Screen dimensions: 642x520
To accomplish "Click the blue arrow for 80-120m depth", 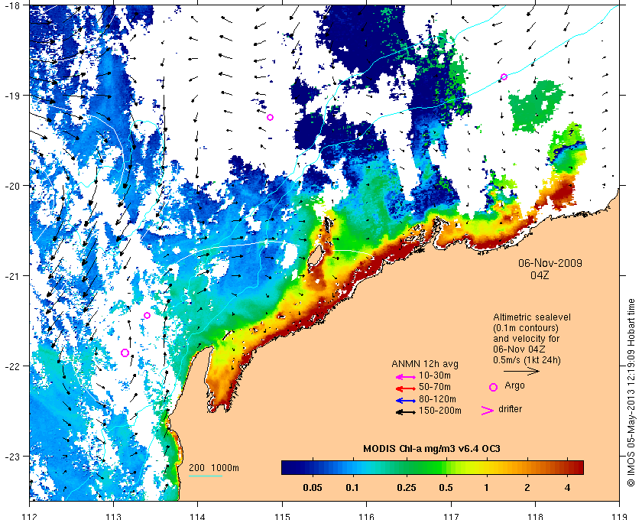I will [406, 401].
